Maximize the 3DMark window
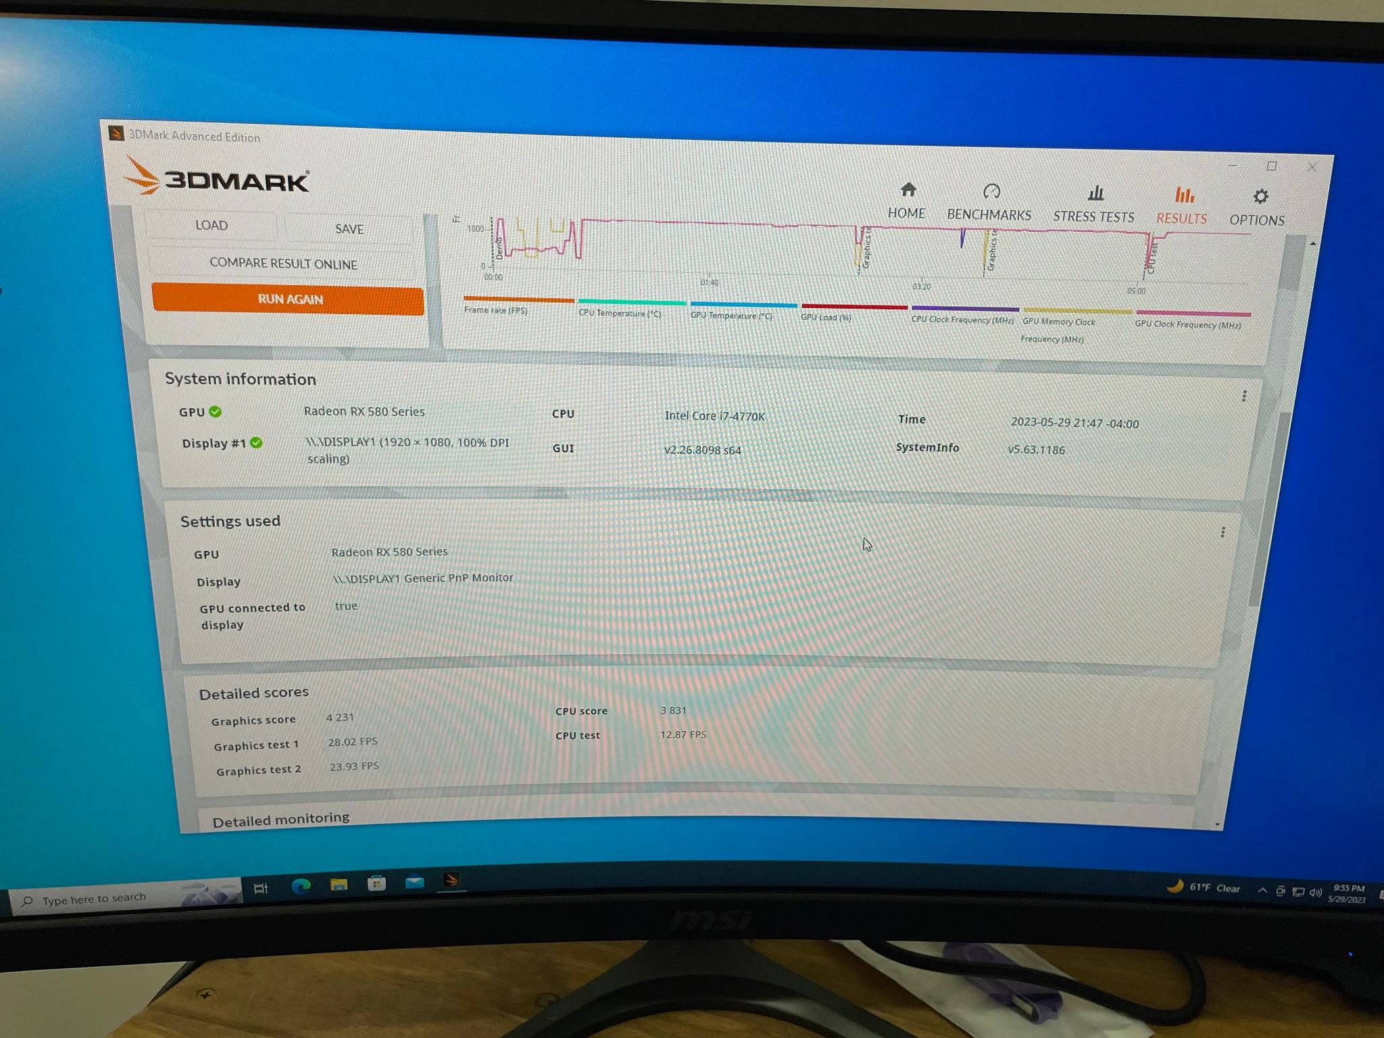This screenshot has height=1038, width=1384. [x=1272, y=166]
